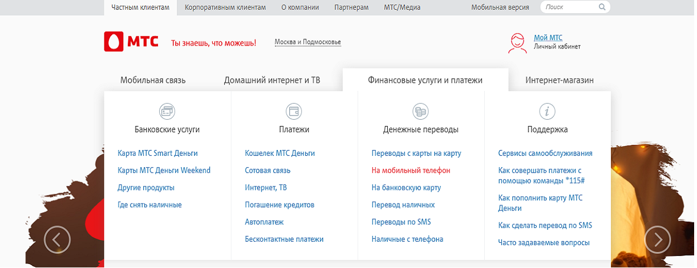Click the search magnifier icon
The height and width of the screenshot is (268, 697).
click(x=602, y=7)
